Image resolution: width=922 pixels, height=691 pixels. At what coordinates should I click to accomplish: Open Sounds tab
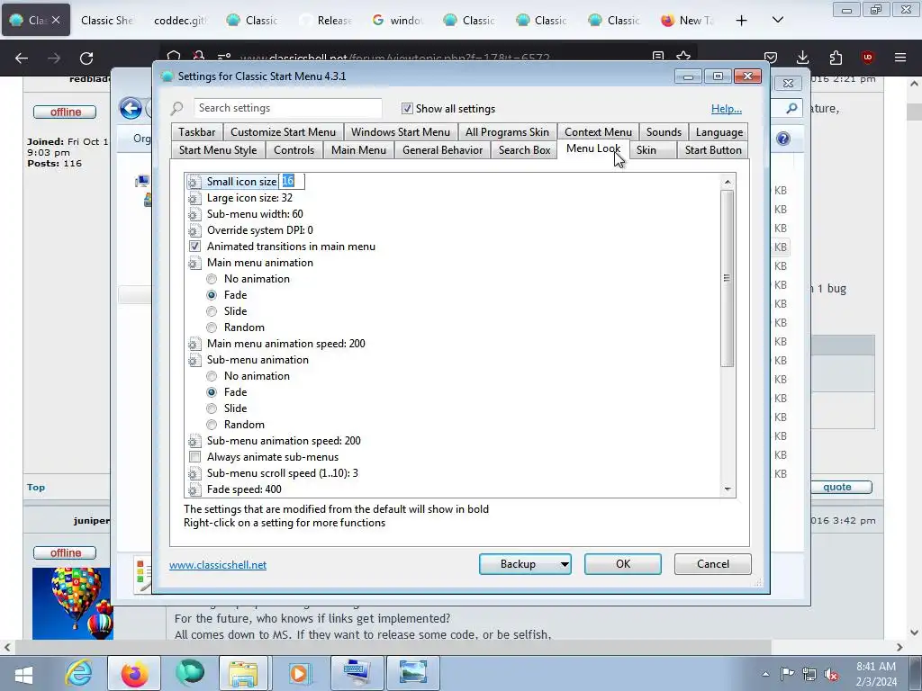click(664, 132)
